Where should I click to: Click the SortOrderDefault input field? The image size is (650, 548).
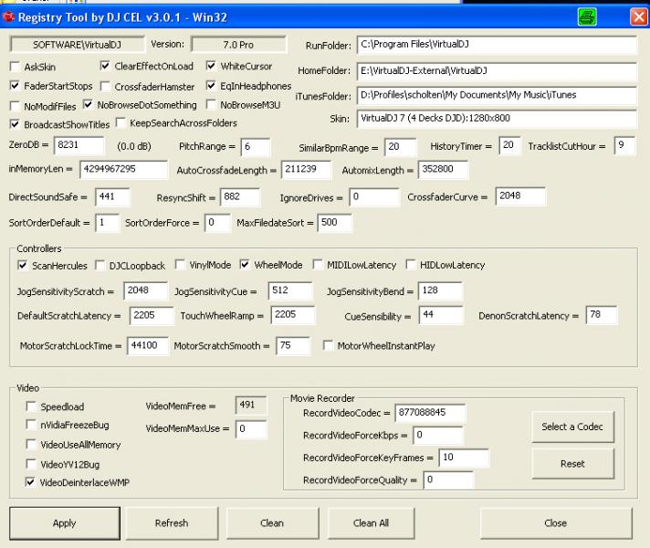(x=107, y=223)
